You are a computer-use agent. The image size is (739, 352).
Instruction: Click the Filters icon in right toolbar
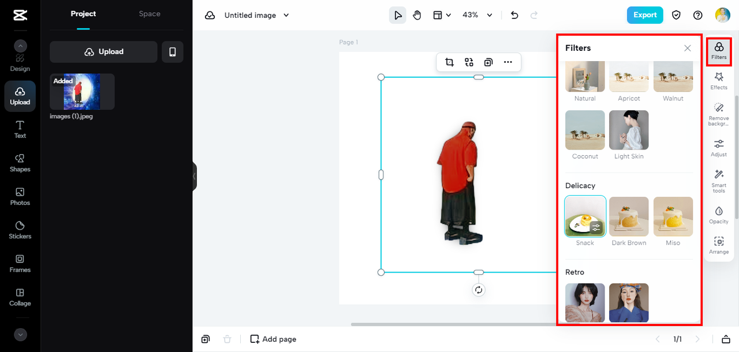(x=719, y=51)
